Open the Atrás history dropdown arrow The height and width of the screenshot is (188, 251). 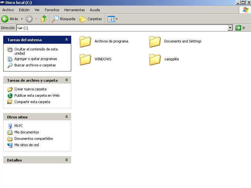[22, 19]
